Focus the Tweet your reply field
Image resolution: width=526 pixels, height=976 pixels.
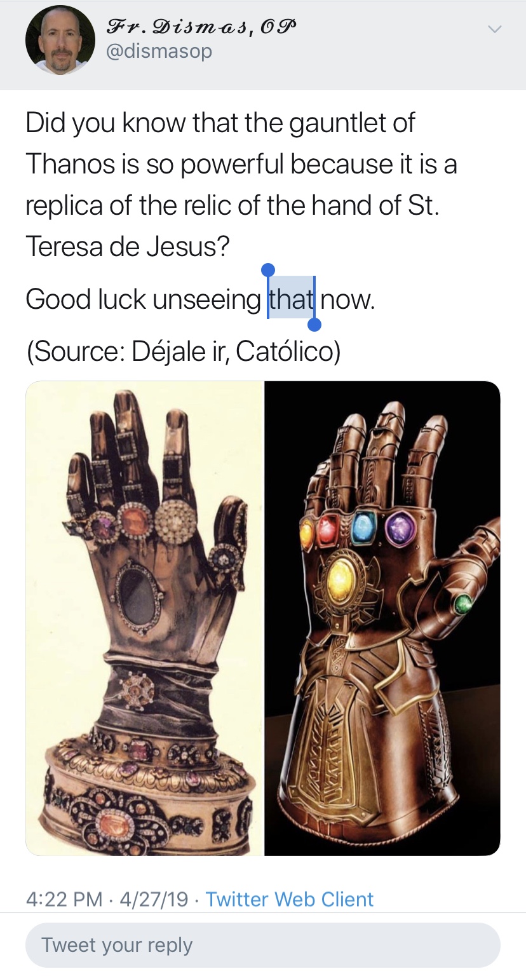pos(263,944)
